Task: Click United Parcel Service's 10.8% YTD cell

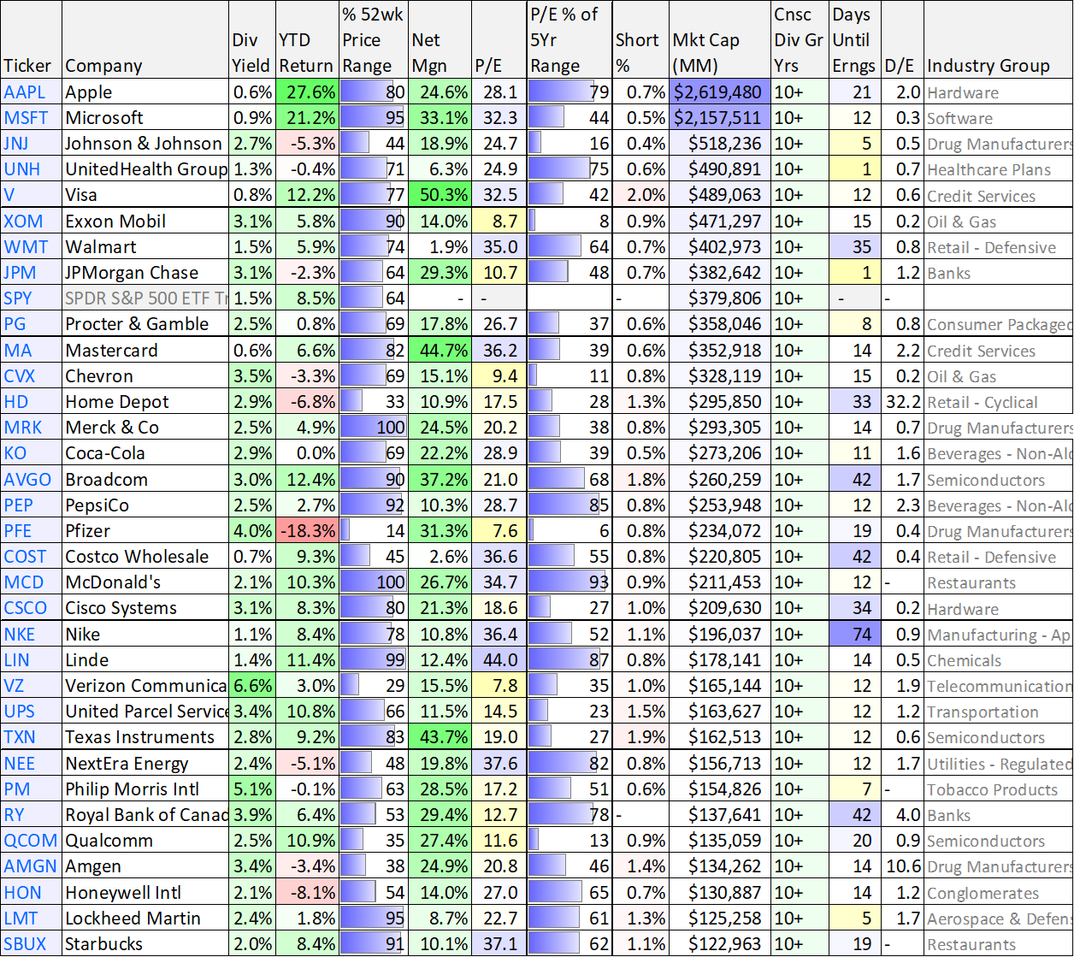Action: coord(307,711)
